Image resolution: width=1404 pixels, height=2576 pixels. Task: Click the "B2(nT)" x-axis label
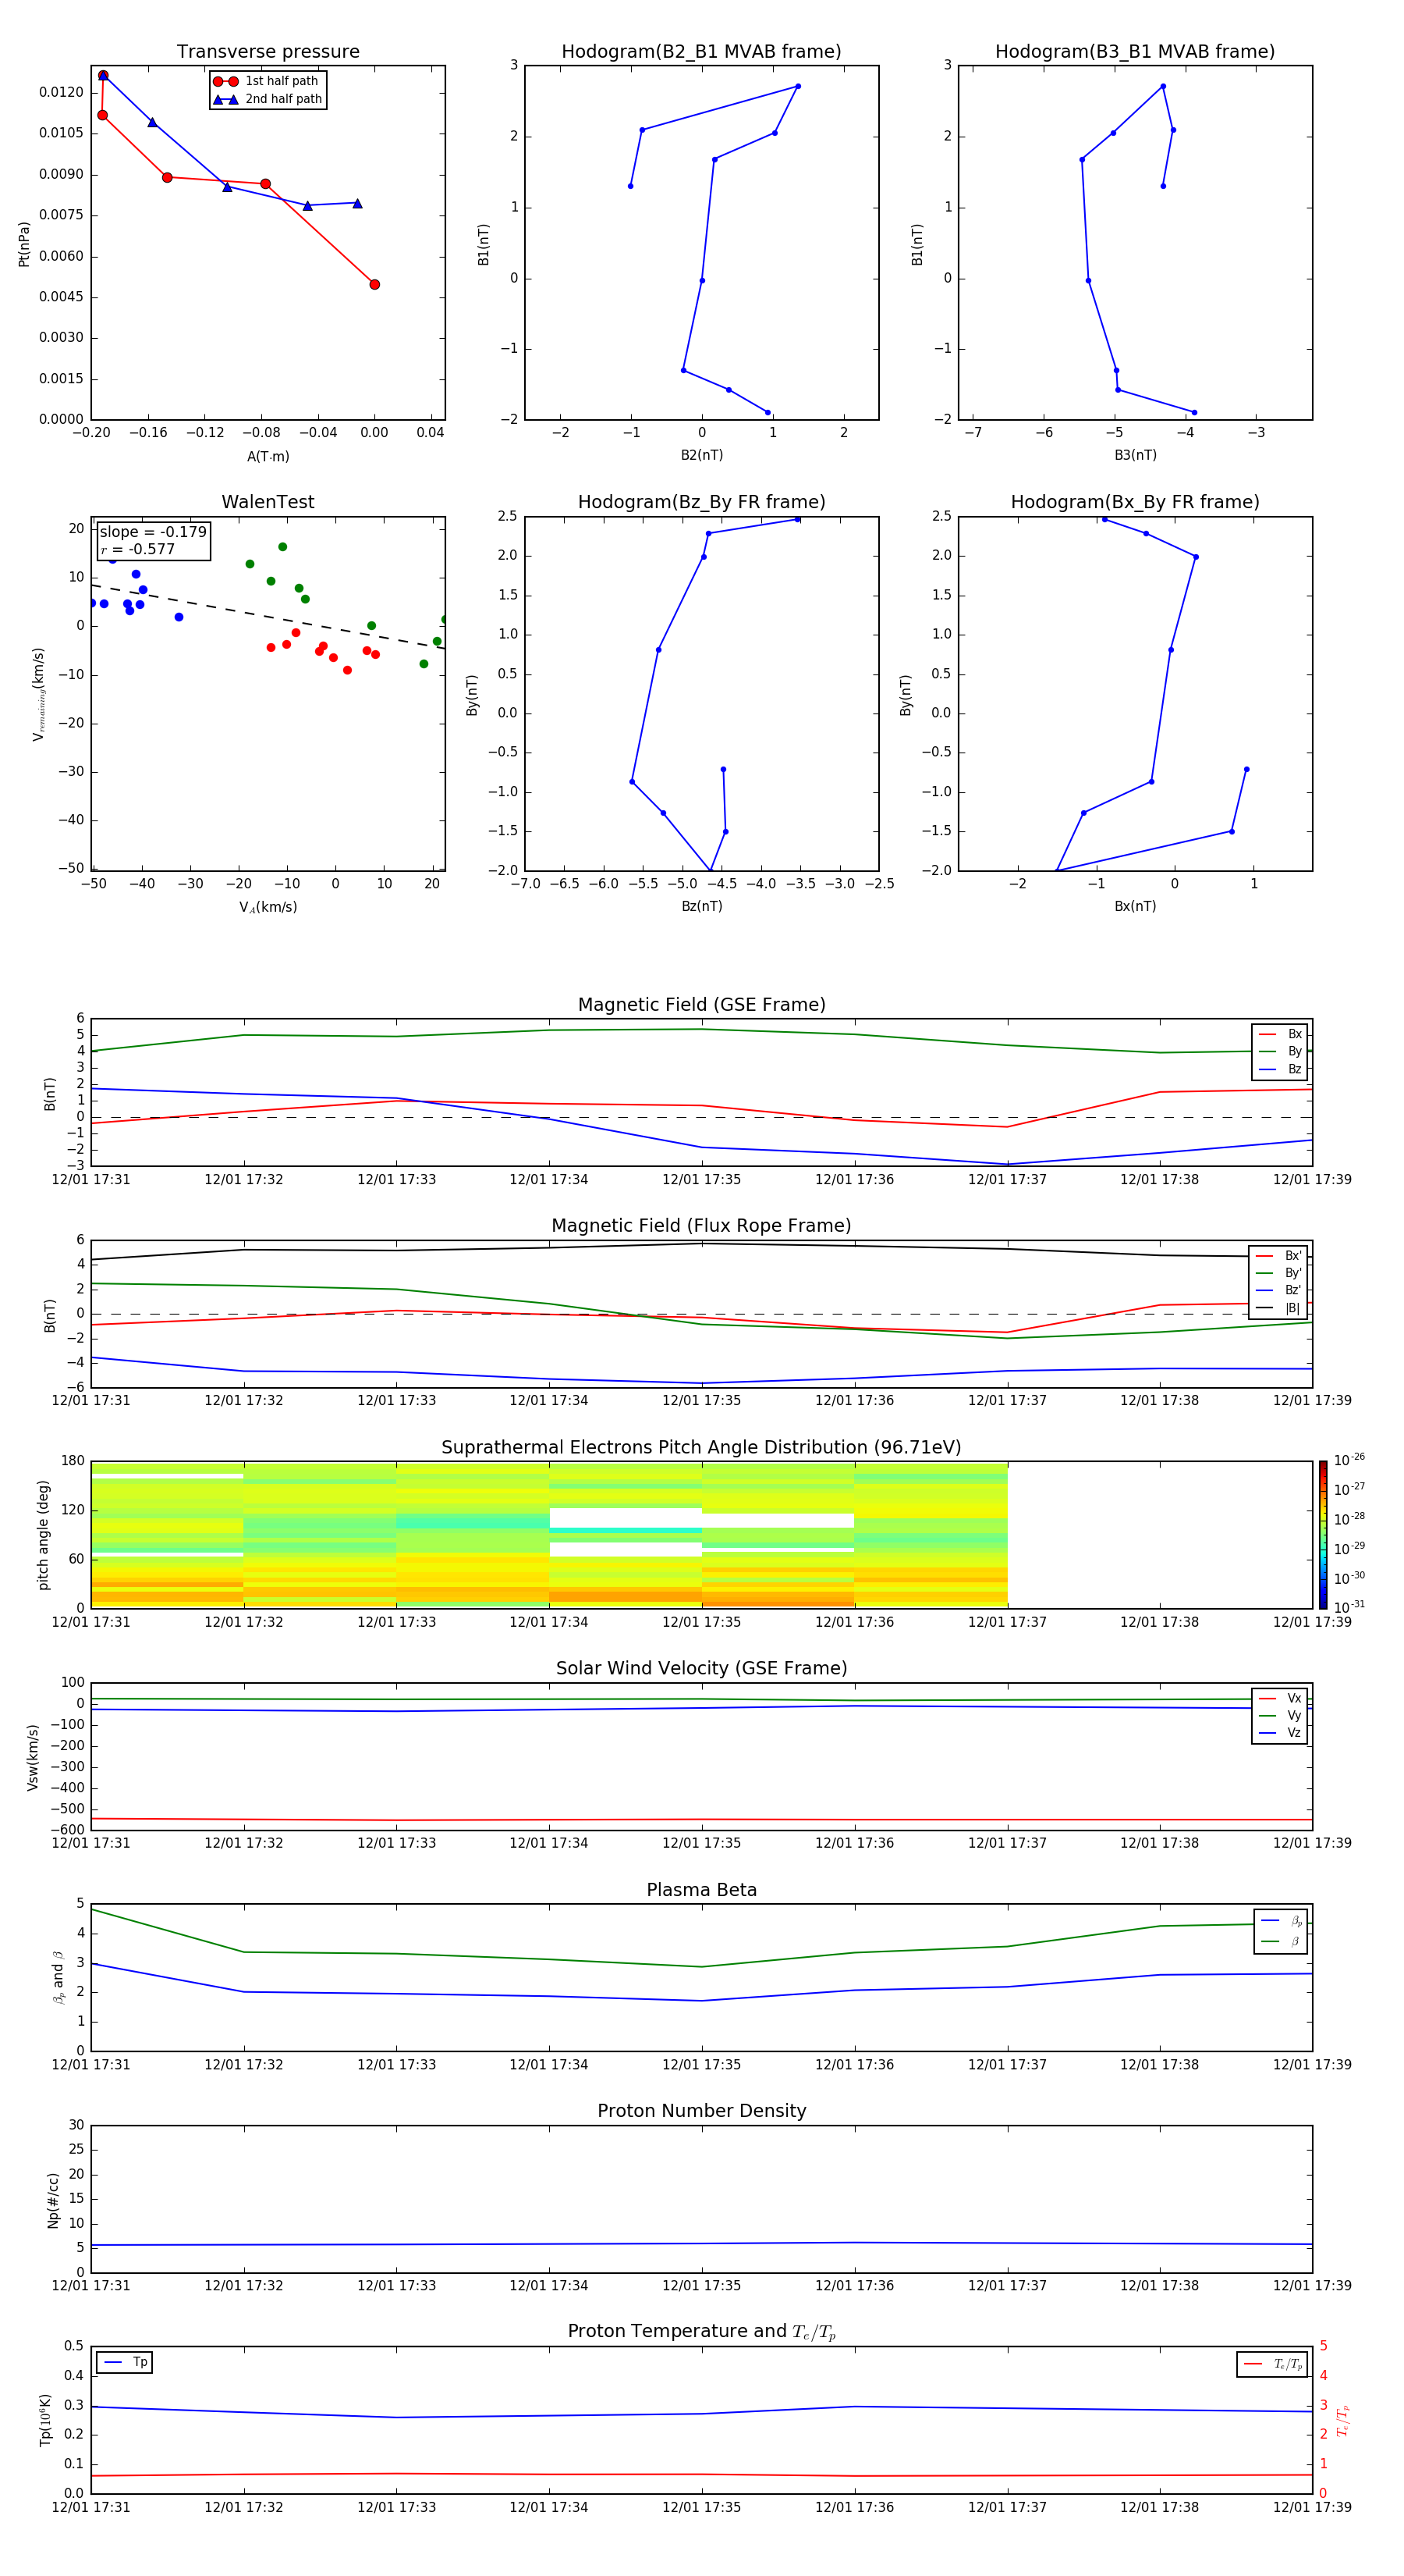(701, 456)
